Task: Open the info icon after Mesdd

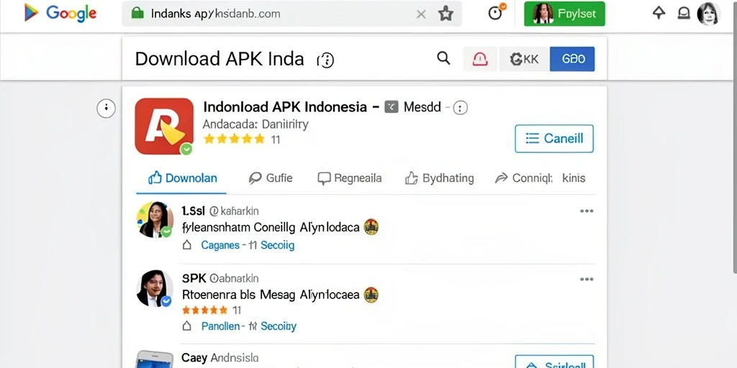Action: tap(460, 109)
